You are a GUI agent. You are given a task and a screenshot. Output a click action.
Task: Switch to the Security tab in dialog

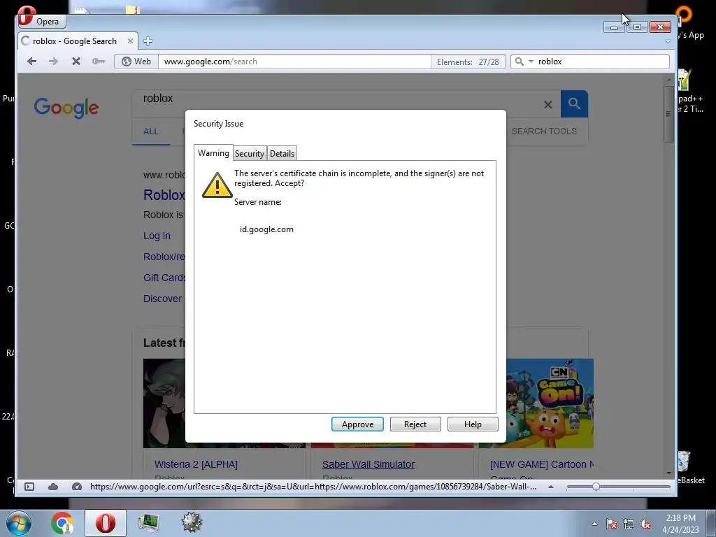click(250, 153)
